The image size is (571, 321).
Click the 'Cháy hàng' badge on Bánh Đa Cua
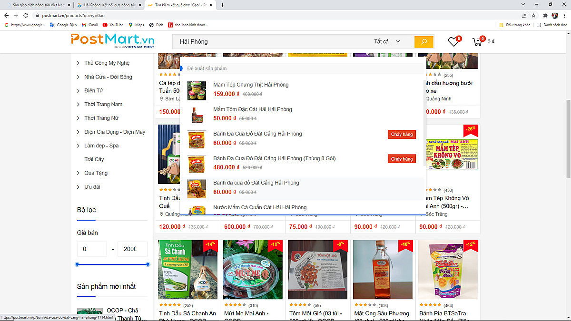(402, 134)
